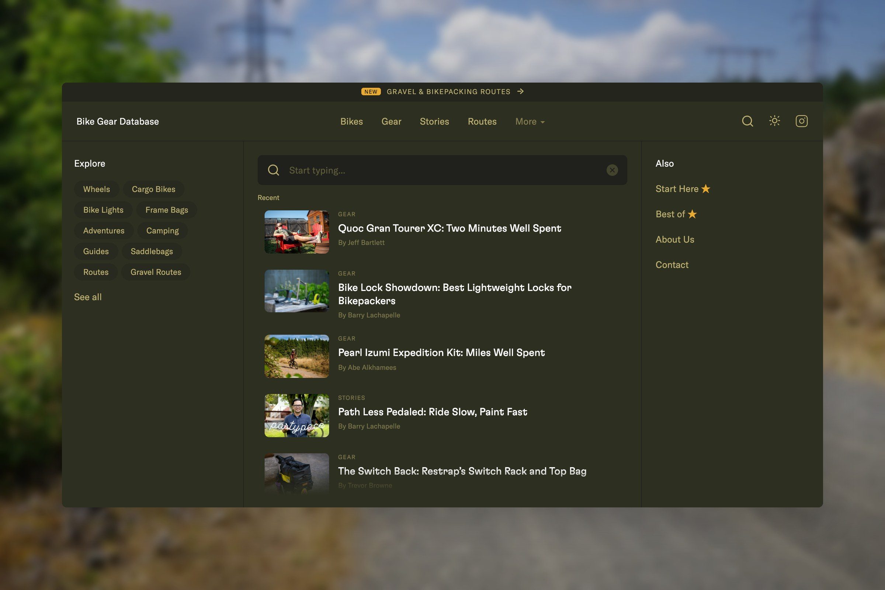Open the Best of starred link

pos(676,214)
